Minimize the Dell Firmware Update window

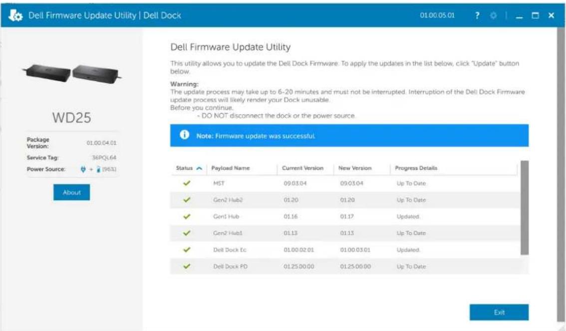coord(519,16)
